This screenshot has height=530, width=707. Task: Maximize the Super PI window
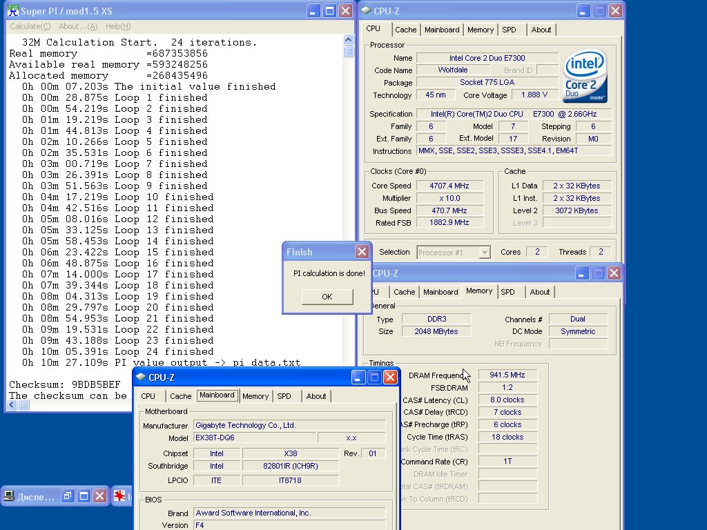[x=329, y=11]
